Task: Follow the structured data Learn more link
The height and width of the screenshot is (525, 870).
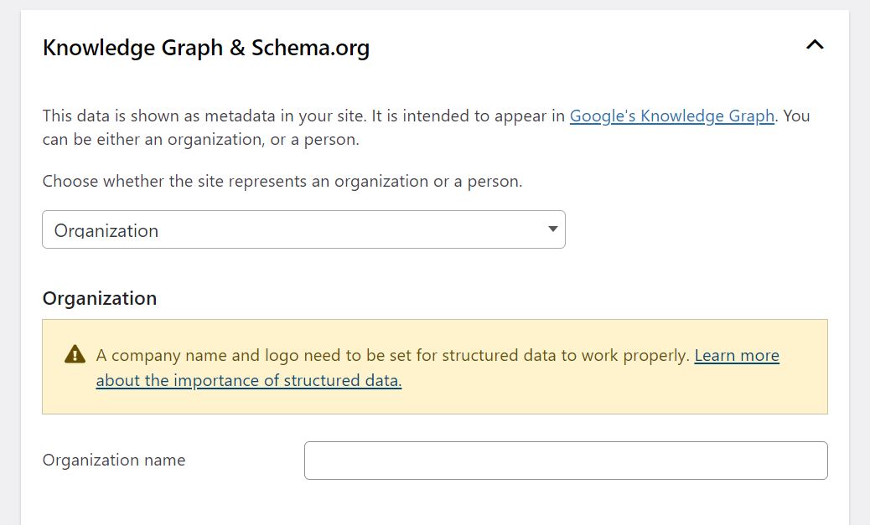Action: (736, 355)
